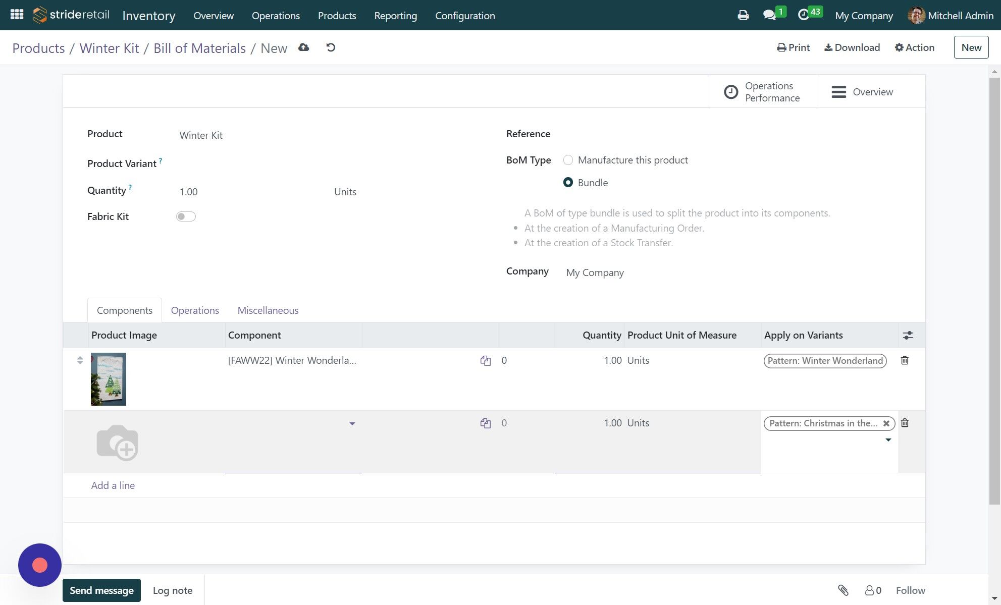Viewport: 1001px width, 605px height.
Task: Open the Reporting menu
Action: (395, 16)
